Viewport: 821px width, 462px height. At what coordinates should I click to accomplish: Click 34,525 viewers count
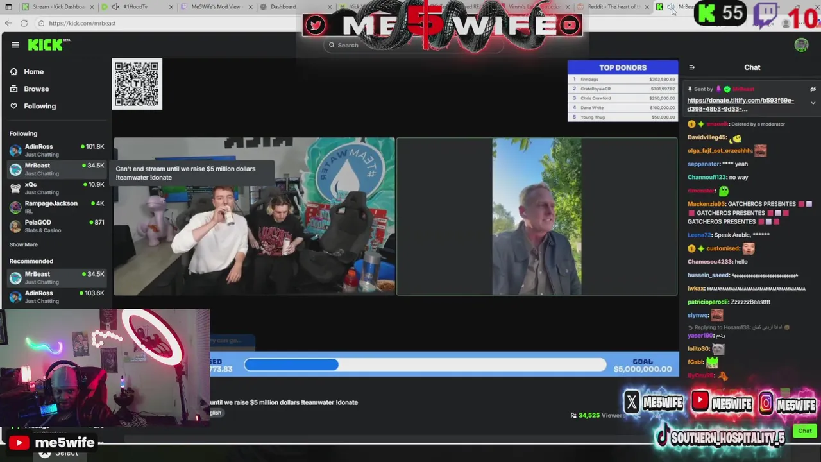597,415
